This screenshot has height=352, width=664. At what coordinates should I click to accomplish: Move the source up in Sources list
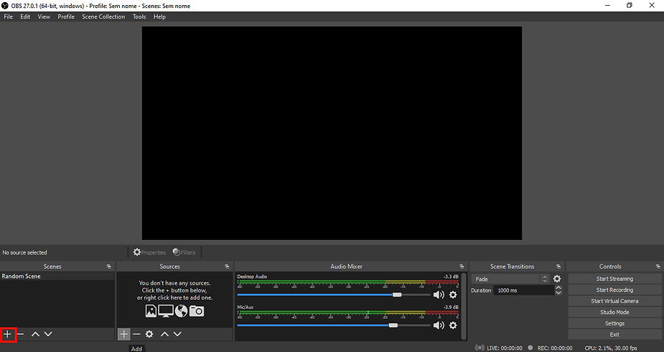tap(164, 334)
